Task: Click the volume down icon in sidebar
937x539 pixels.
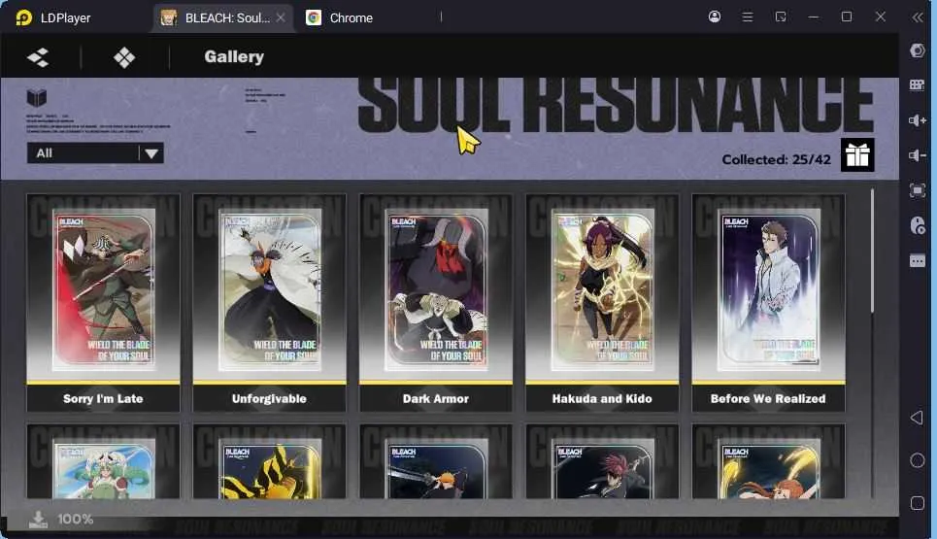Action: 918,155
